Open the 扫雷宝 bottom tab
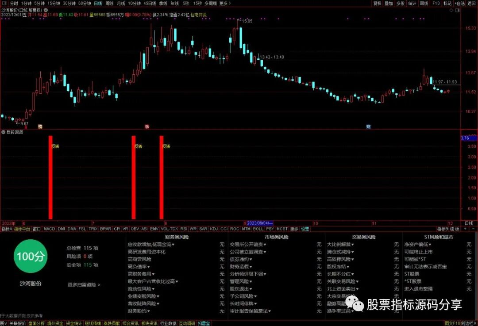 [204, 323]
